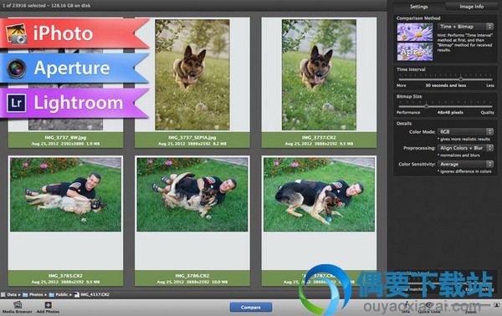Click the '30 seconds and less' value

(446, 85)
